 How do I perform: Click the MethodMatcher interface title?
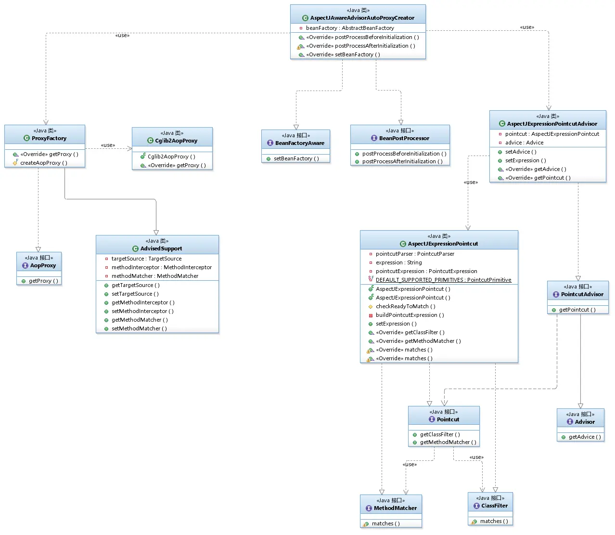(x=396, y=508)
